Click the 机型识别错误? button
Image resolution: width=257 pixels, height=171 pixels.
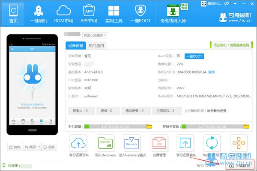coord(95,35)
